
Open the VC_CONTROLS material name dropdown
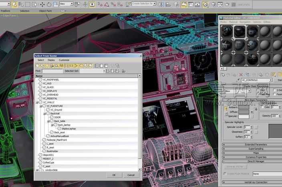click(x=270, y=80)
